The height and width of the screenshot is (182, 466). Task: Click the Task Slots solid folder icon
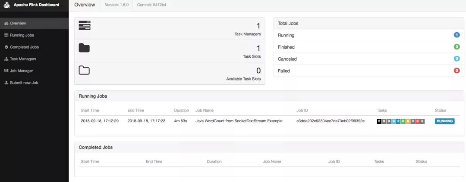tap(84, 48)
